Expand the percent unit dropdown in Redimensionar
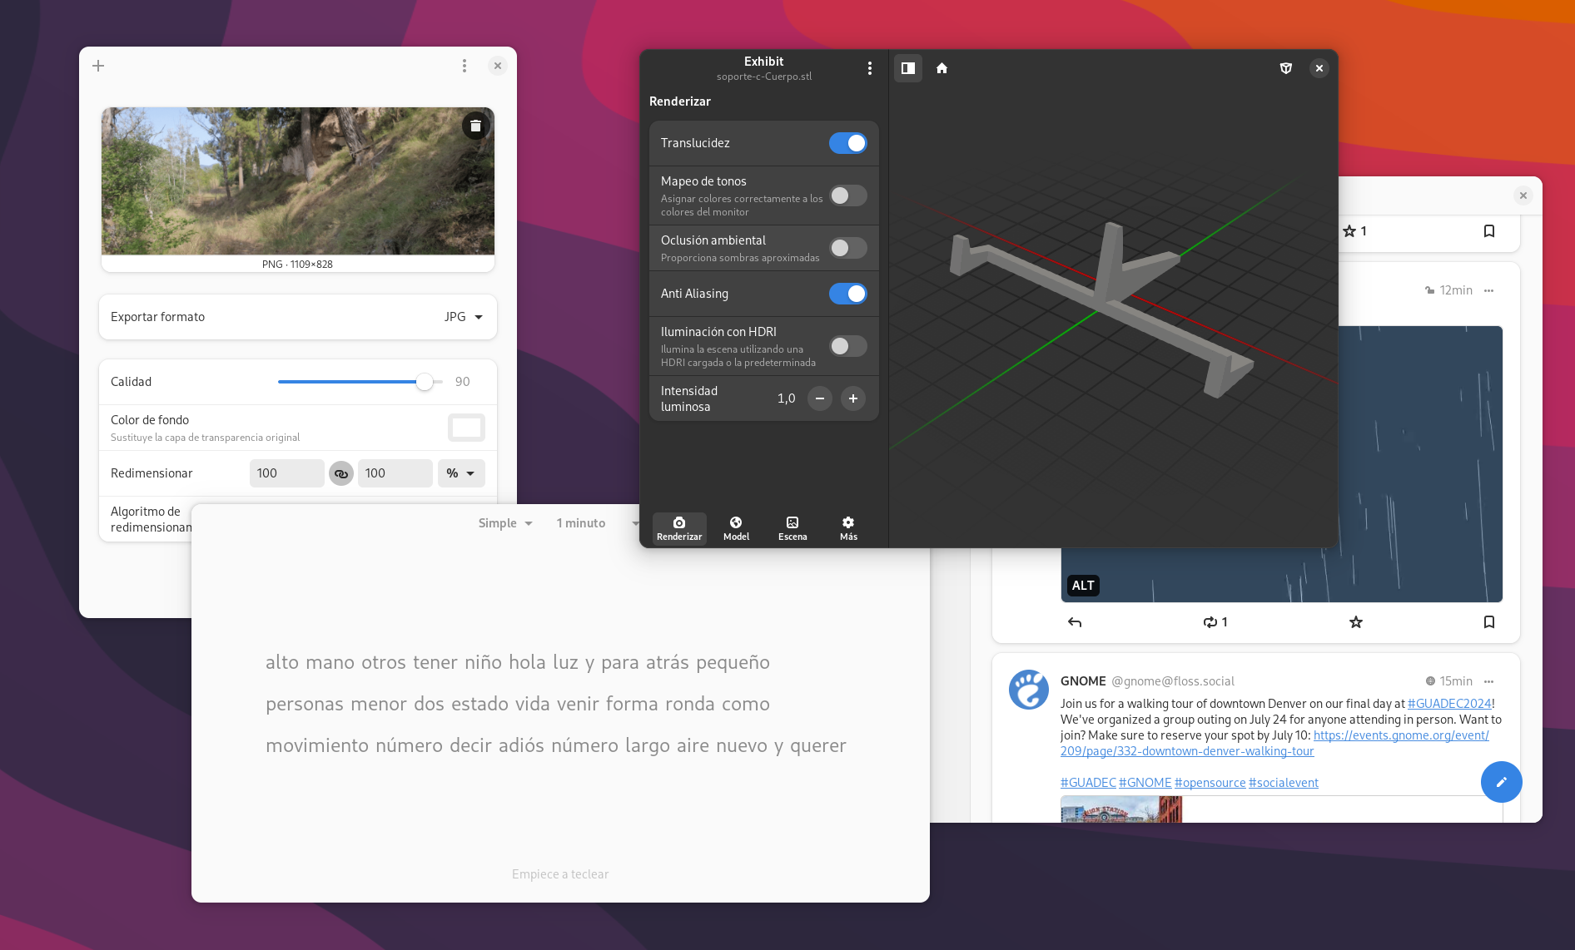The width and height of the screenshot is (1575, 950). (x=460, y=473)
